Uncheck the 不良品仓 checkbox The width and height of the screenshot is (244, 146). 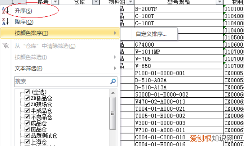(27, 116)
